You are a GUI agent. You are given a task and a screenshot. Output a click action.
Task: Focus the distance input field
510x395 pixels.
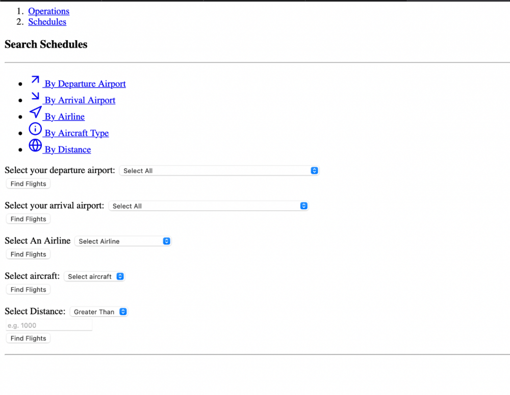49,325
